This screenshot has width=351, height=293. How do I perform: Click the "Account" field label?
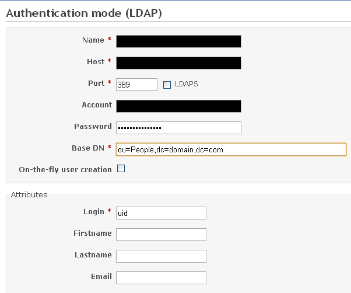coord(97,105)
